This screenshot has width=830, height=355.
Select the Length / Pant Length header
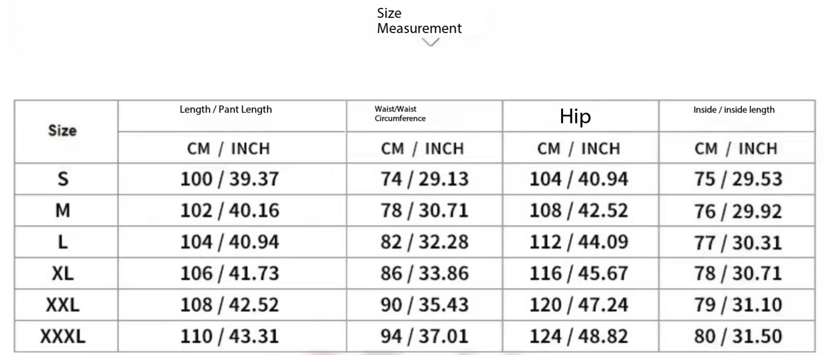click(x=226, y=109)
